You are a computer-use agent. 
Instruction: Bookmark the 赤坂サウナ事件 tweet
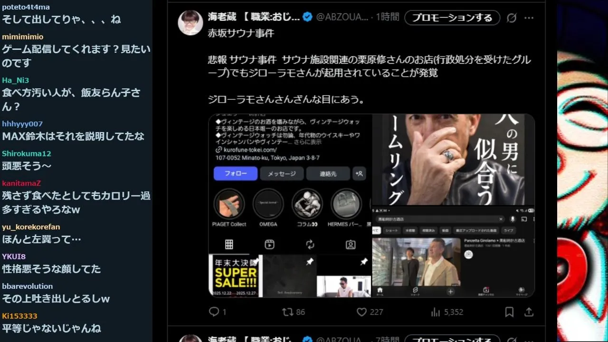[x=509, y=312]
